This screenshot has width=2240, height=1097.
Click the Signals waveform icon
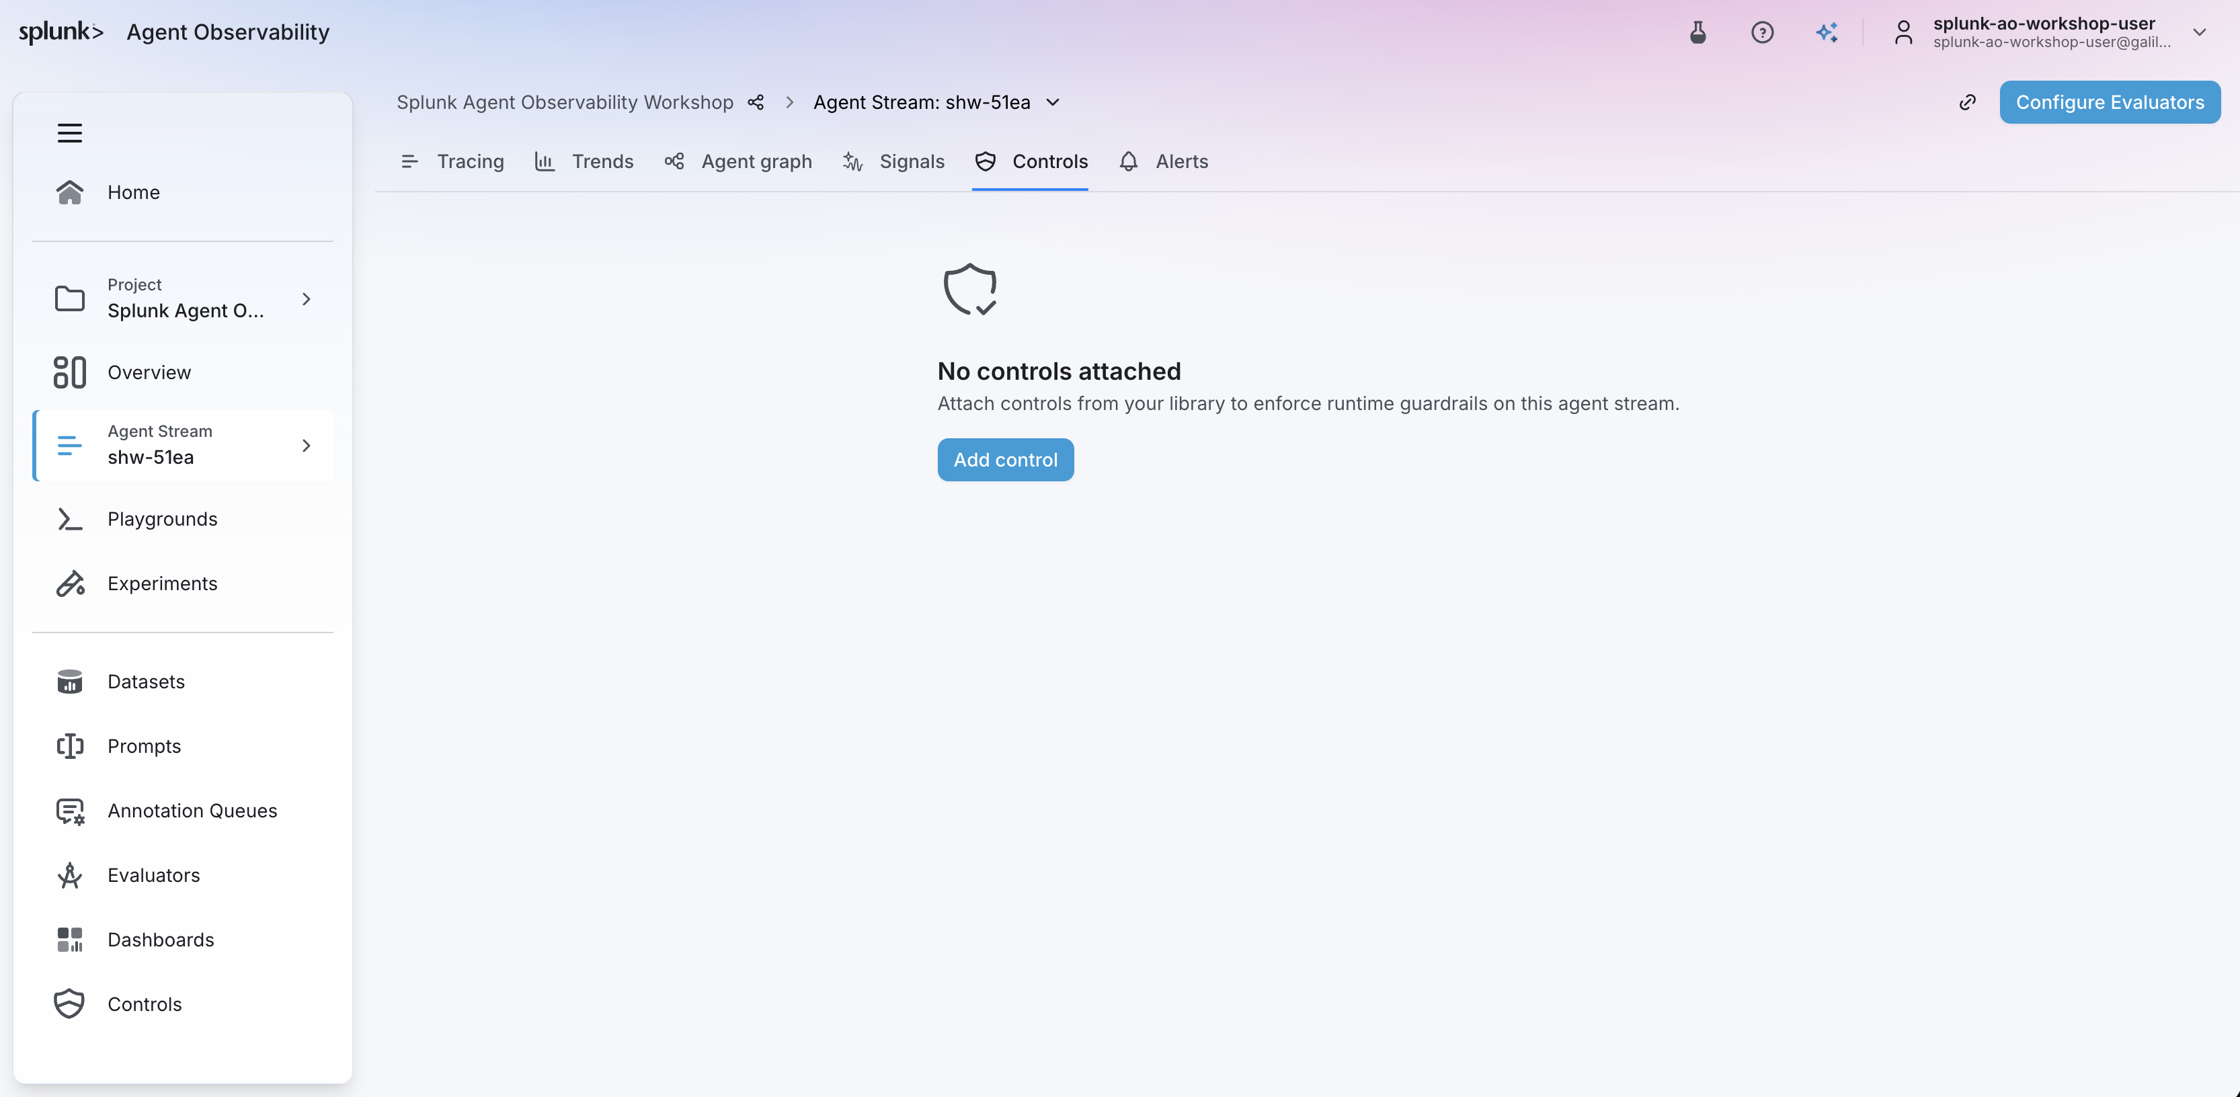(x=852, y=161)
